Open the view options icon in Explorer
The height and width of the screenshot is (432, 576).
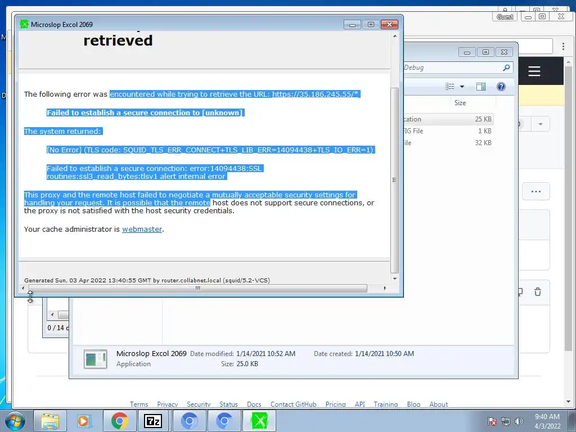click(x=449, y=86)
